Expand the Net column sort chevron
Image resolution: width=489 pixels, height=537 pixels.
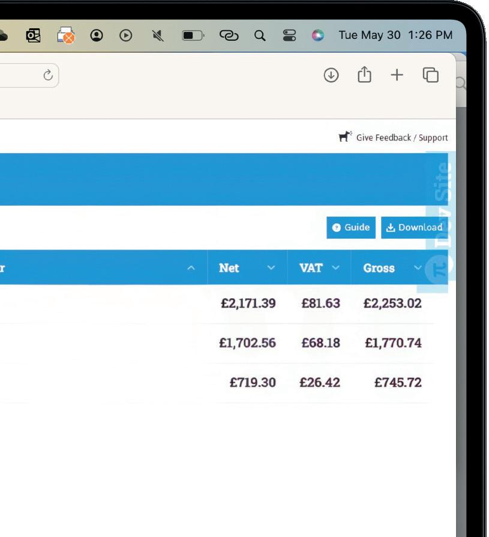(271, 268)
